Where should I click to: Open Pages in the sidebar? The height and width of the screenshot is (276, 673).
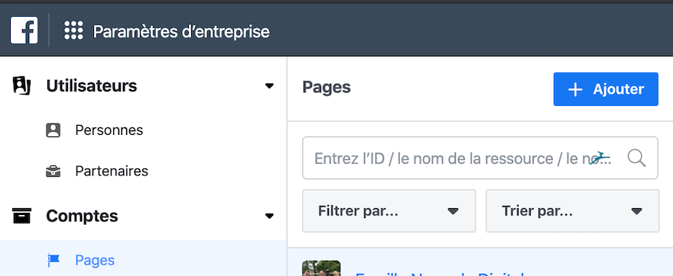click(95, 260)
